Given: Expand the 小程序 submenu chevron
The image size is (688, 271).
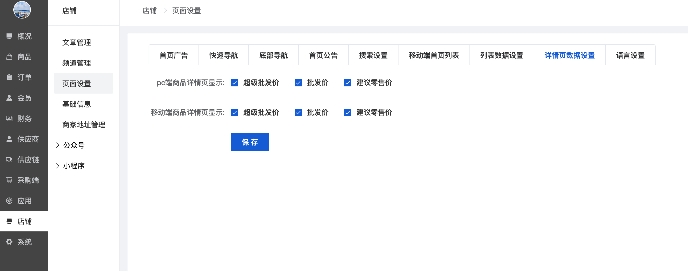Looking at the screenshot, I should click(57, 166).
